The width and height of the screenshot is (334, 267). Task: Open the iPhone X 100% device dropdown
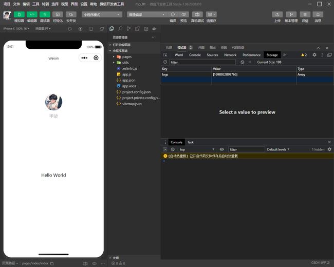[16, 29]
